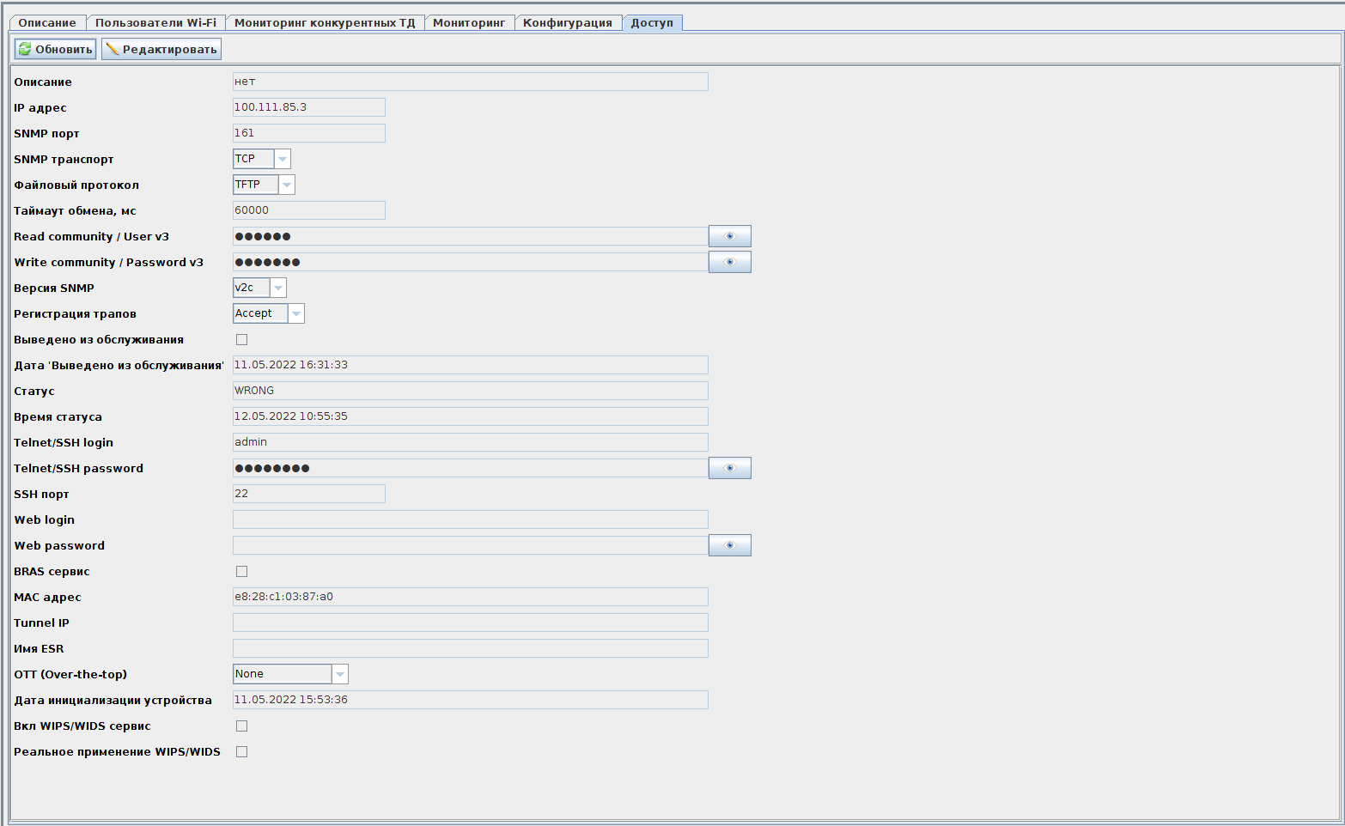
Task: Tick the Реальное применение WIPS/WIDS checkbox
Action: [x=242, y=752]
